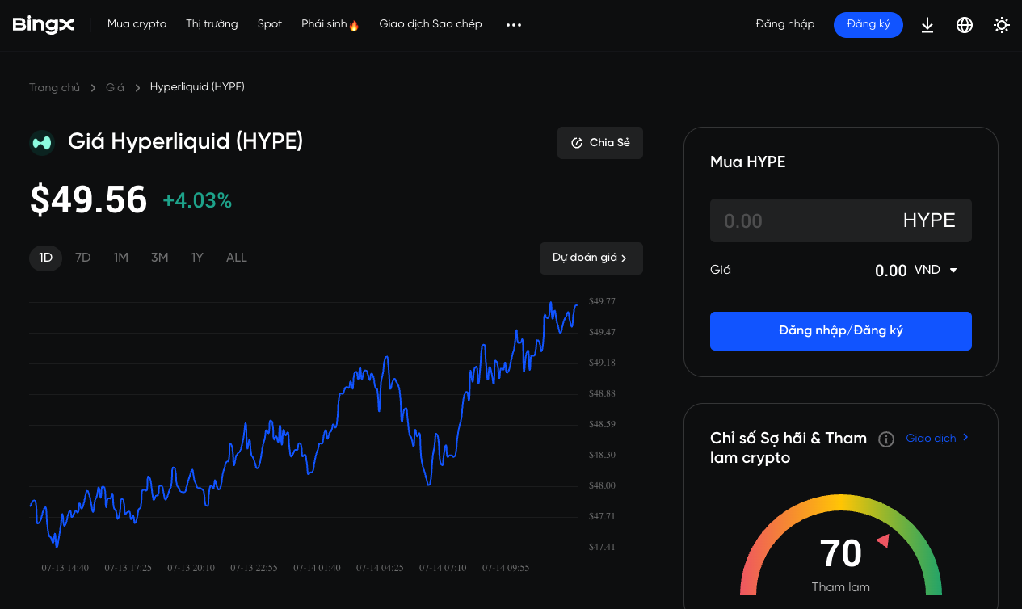Open the Thị trường menu
Viewport: 1022px width, 609px height.
click(212, 23)
